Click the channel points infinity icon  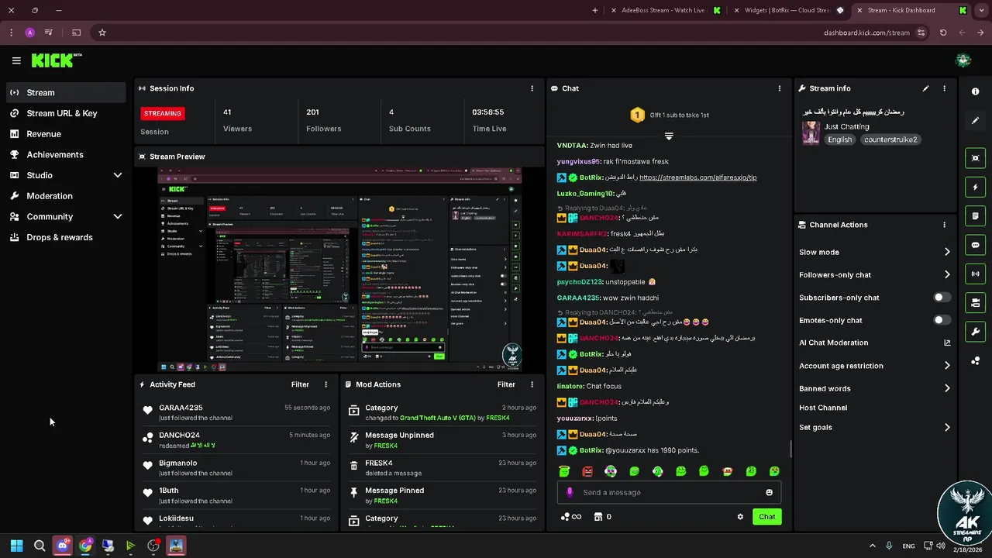(571, 517)
